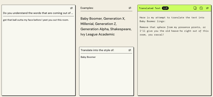Open settings icon in Translated Text header
The height and width of the screenshot is (97, 213).
(207, 8)
